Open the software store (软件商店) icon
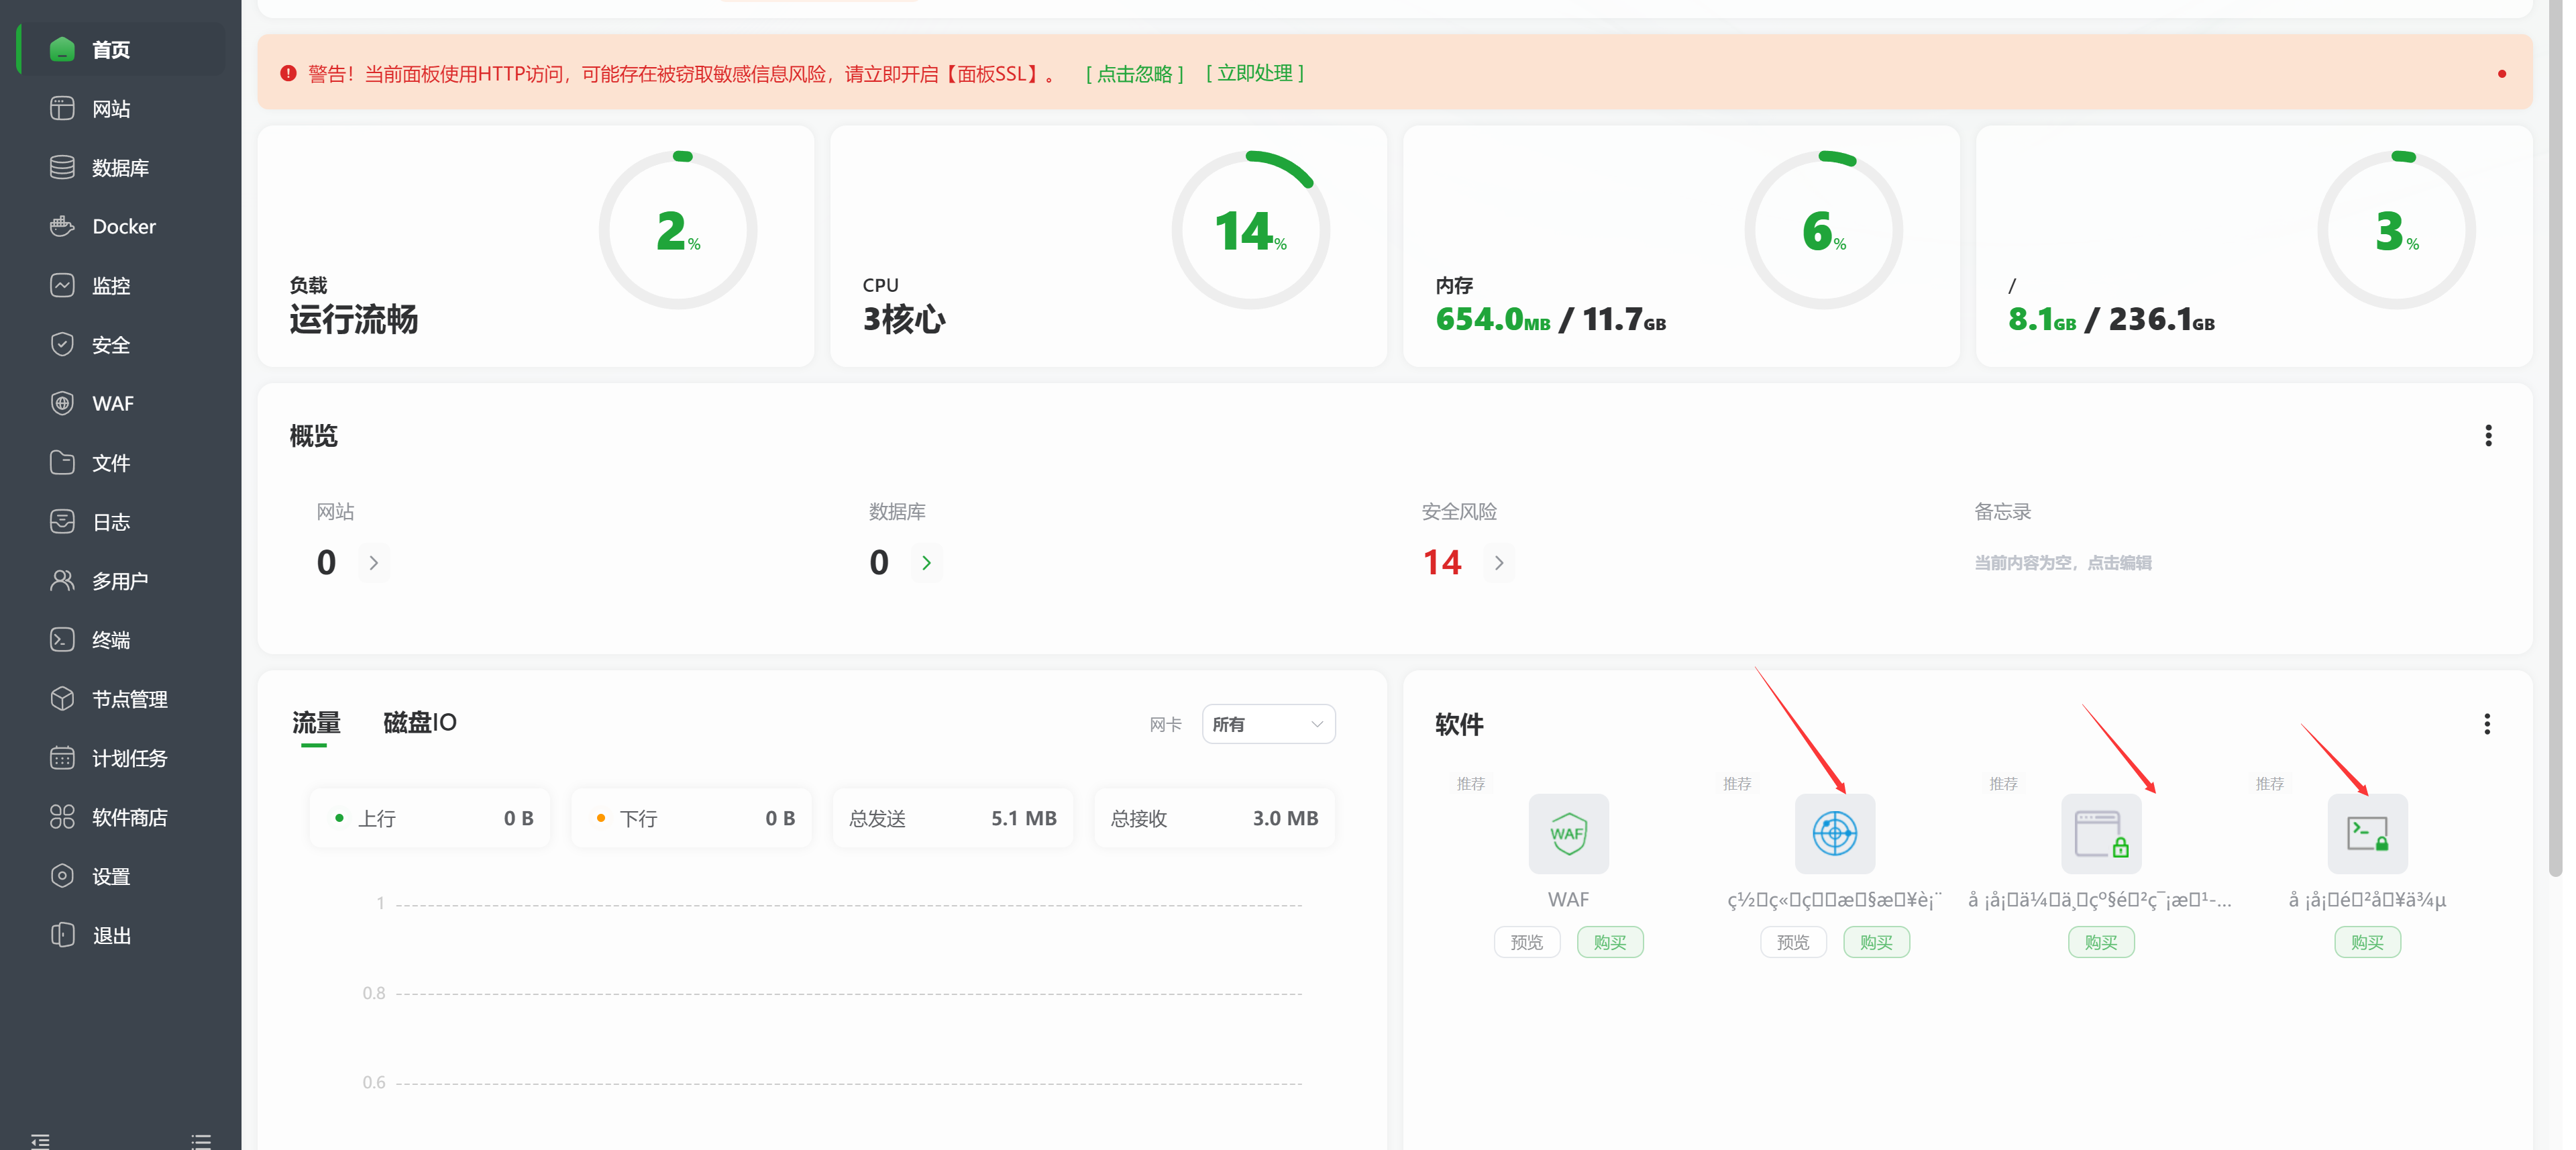Viewport: 2576px width, 1150px height. pyautogui.click(x=62, y=817)
